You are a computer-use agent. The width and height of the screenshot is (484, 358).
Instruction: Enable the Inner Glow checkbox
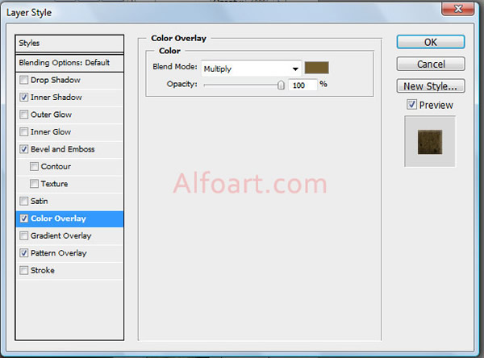(x=24, y=132)
